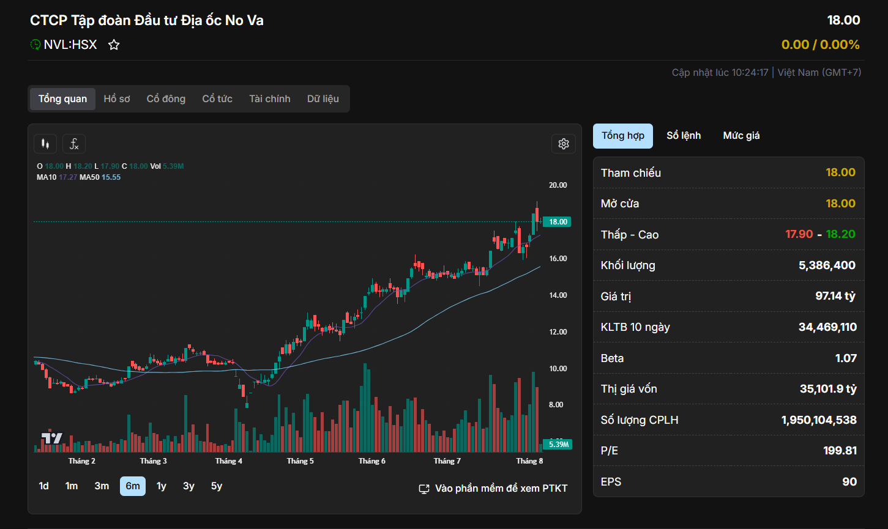Screen dimensions: 888x529
Task: Click the price change 0.00 / 0.00%
Action: [821, 45]
